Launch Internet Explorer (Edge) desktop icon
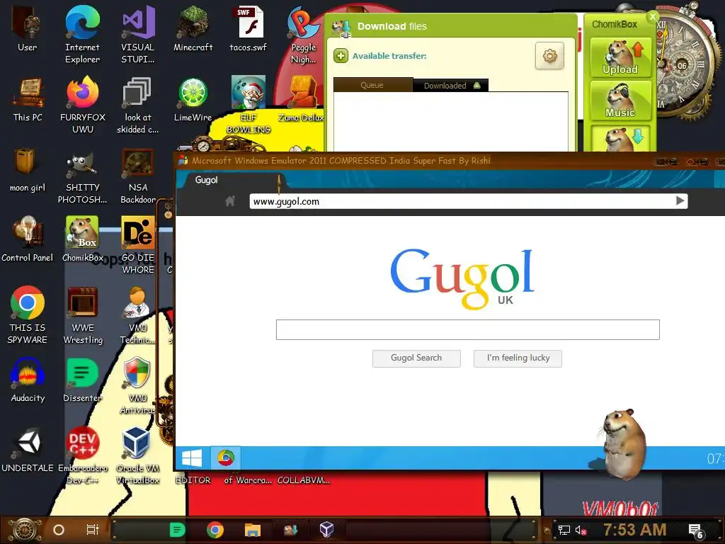This screenshot has width=725, height=544. point(82,33)
